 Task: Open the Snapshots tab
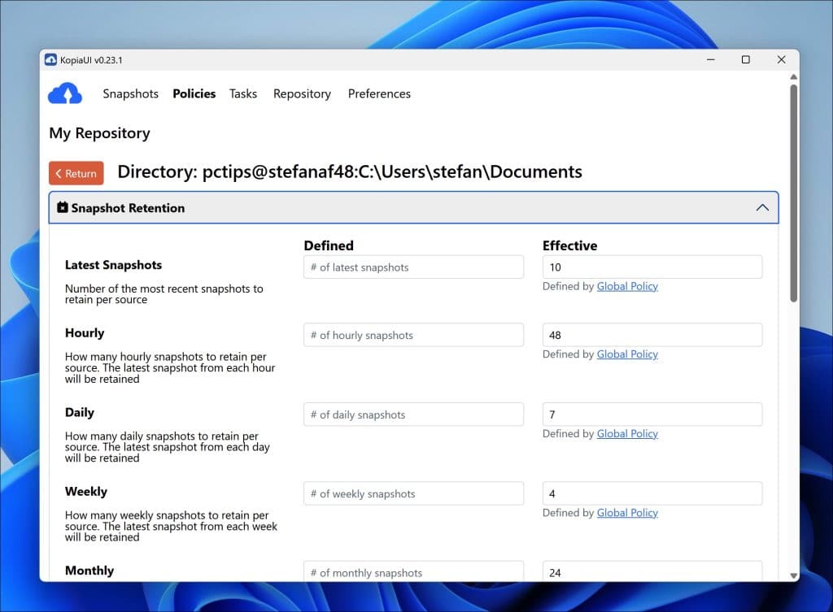click(131, 94)
